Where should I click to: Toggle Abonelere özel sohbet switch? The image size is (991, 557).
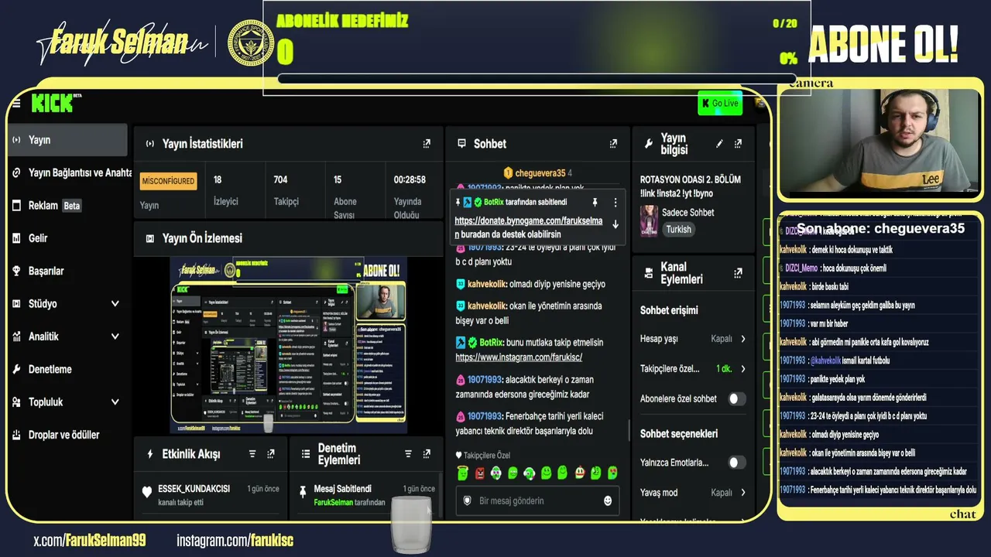736,399
